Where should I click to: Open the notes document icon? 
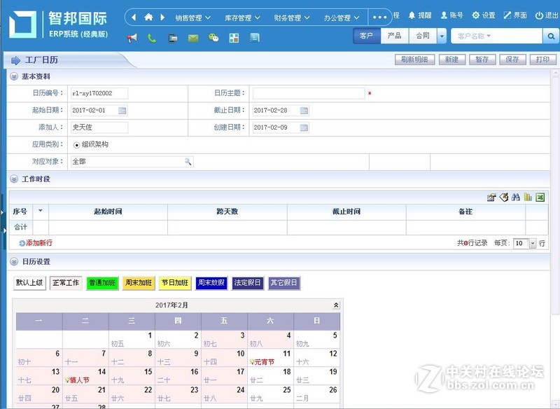(x=255, y=38)
